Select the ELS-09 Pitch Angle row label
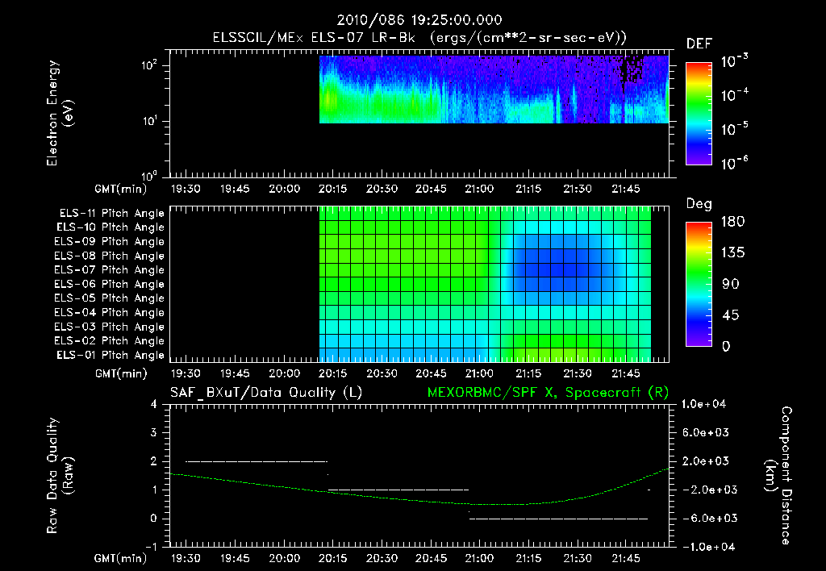This screenshot has width=826, height=571. click(109, 242)
